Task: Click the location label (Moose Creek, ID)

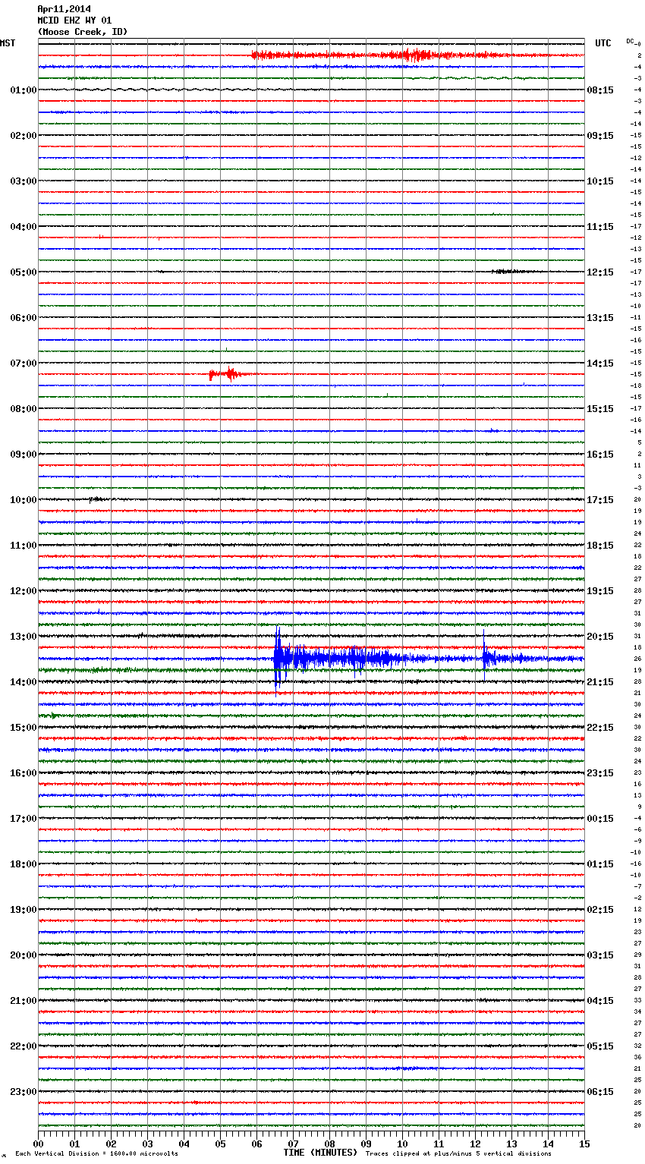Action: point(83,32)
